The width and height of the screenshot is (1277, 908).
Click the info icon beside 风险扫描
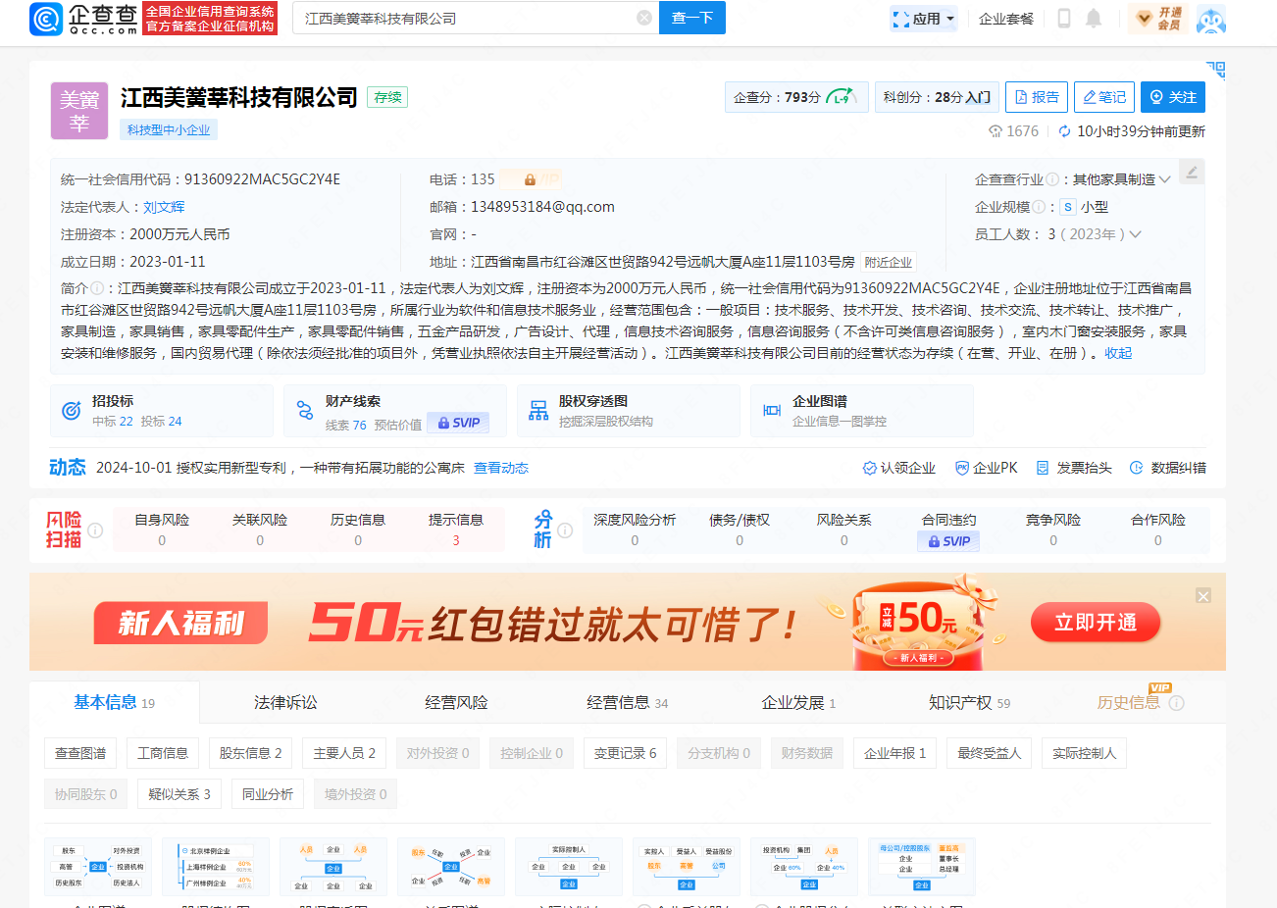[95, 530]
